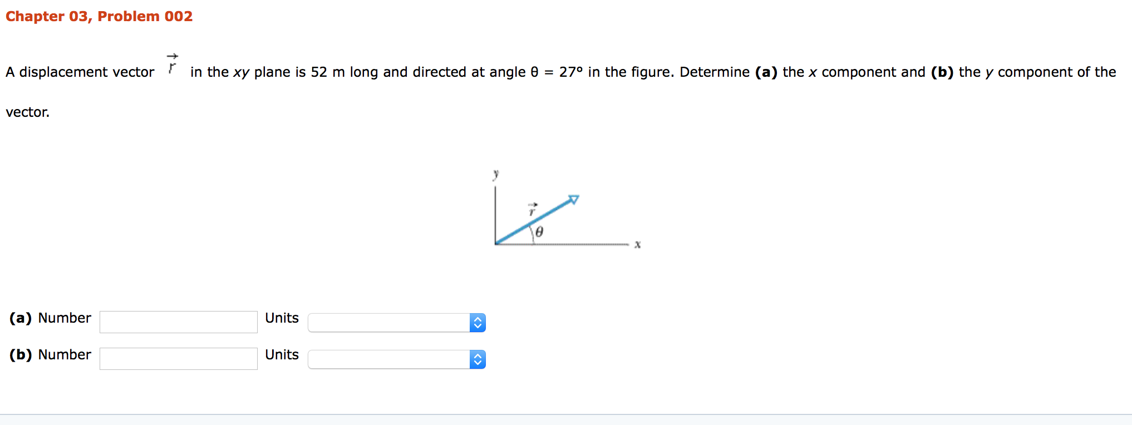The width and height of the screenshot is (1132, 425).
Task: Select the Number field for part (b)
Action: (x=178, y=359)
